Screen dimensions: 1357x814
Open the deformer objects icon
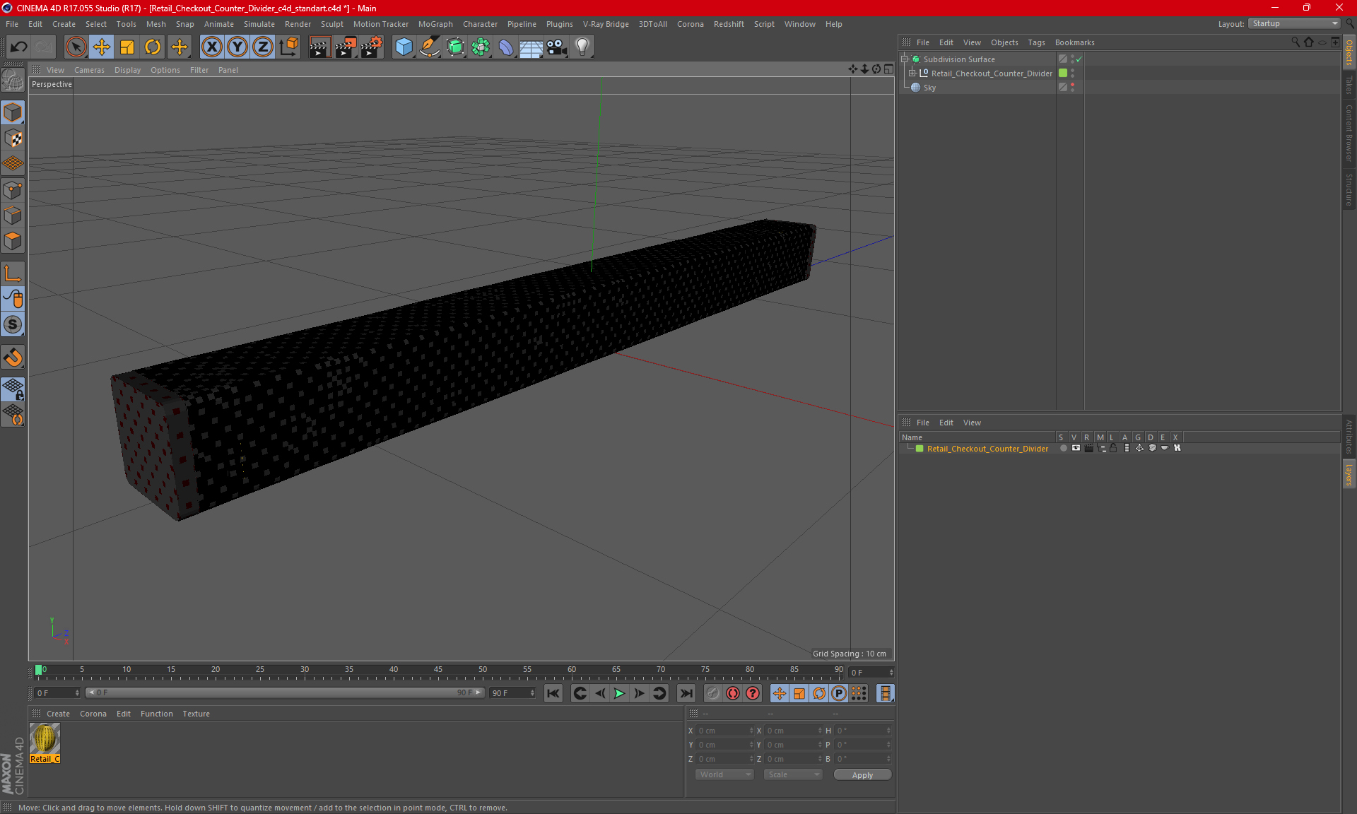click(x=506, y=47)
